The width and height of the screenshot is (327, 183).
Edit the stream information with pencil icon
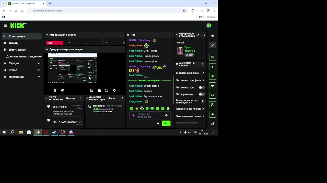pyautogui.click(x=198, y=35)
